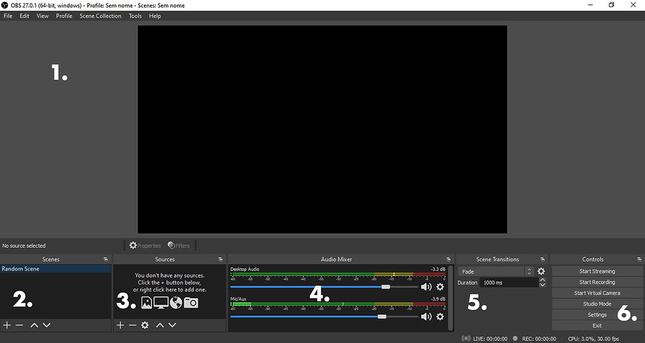Viewport: 645px width, 343px height.
Task: Pop out the Audio Mixer dock
Action: coord(448,259)
